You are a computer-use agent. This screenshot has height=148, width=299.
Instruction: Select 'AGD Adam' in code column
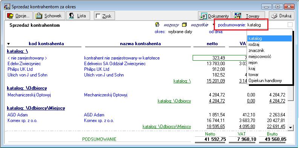coord(18,115)
